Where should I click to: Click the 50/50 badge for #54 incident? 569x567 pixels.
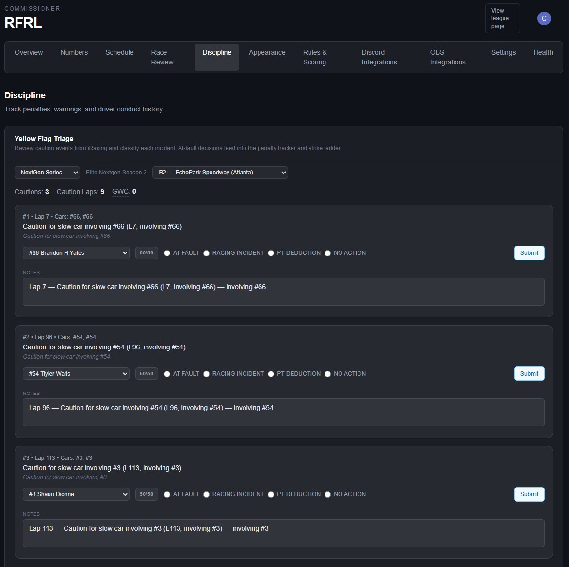click(x=146, y=374)
